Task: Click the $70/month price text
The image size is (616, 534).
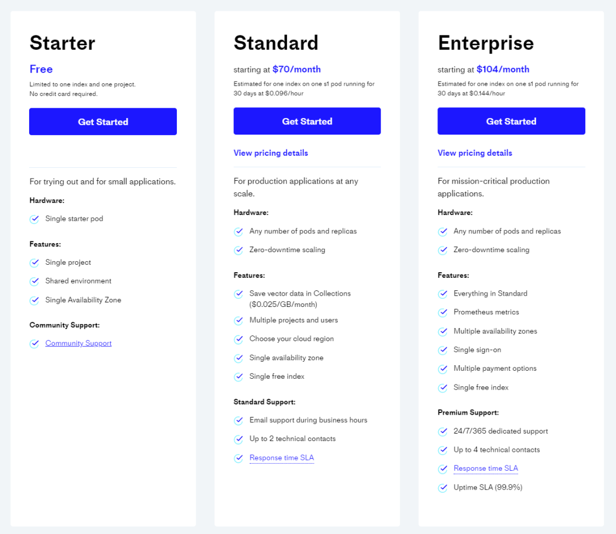Action: (x=297, y=70)
